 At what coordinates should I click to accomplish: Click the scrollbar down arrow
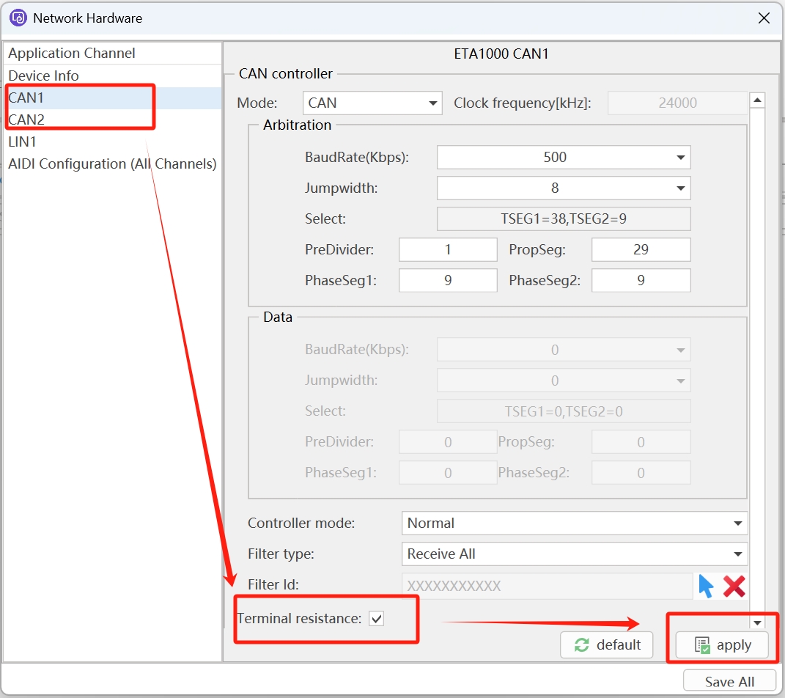coord(758,622)
